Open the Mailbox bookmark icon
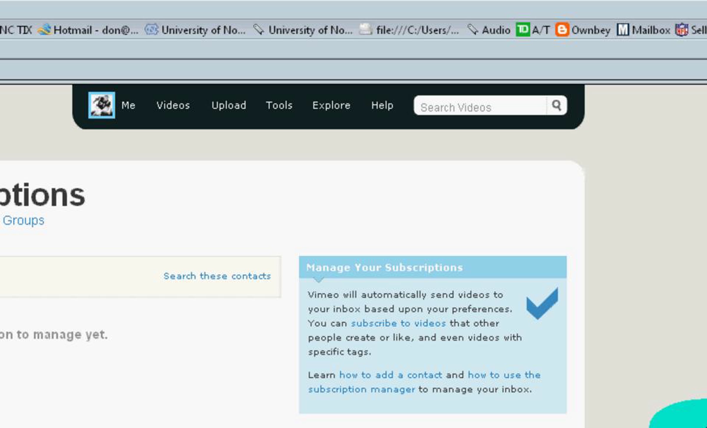 [x=622, y=30]
